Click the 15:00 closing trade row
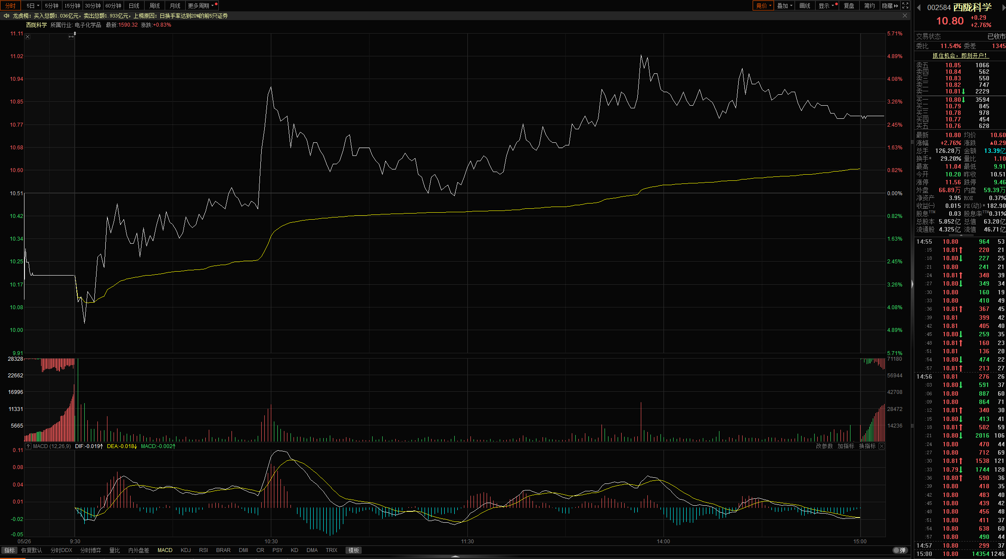 (x=960, y=554)
